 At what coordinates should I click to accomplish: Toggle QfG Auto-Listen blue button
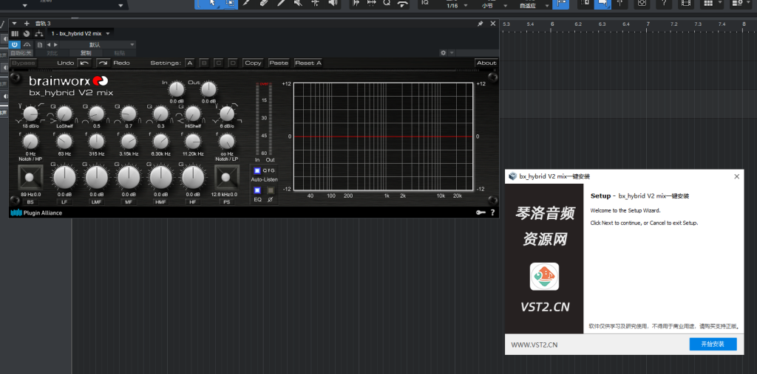tap(257, 170)
